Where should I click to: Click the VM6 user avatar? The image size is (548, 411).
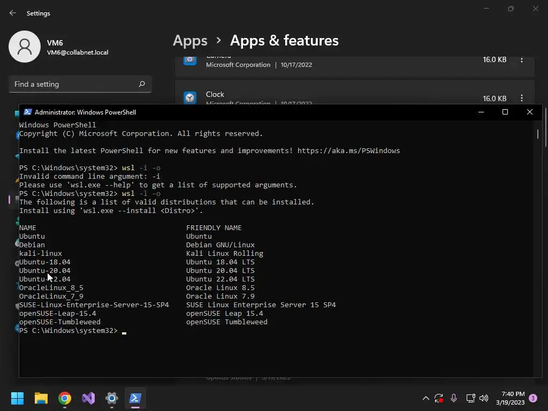[x=25, y=47]
